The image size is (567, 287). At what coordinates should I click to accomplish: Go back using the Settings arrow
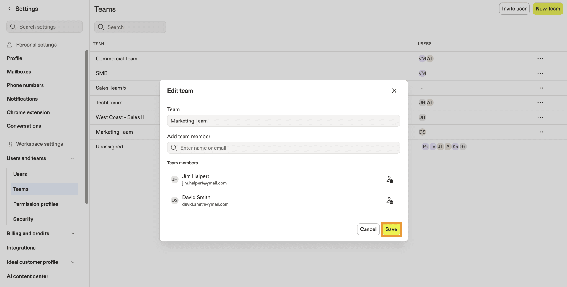[9, 9]
